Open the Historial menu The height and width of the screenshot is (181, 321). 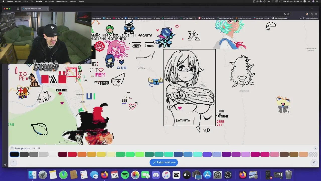point(39,1)
